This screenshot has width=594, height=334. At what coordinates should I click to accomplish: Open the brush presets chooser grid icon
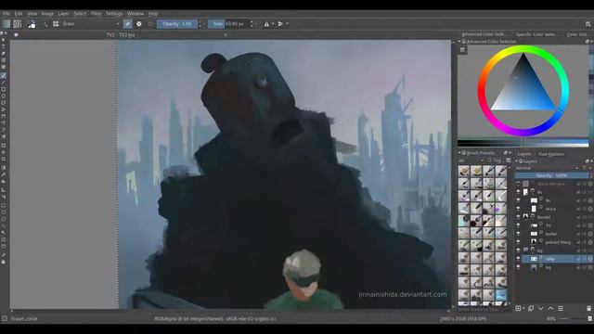pos(56,24)
